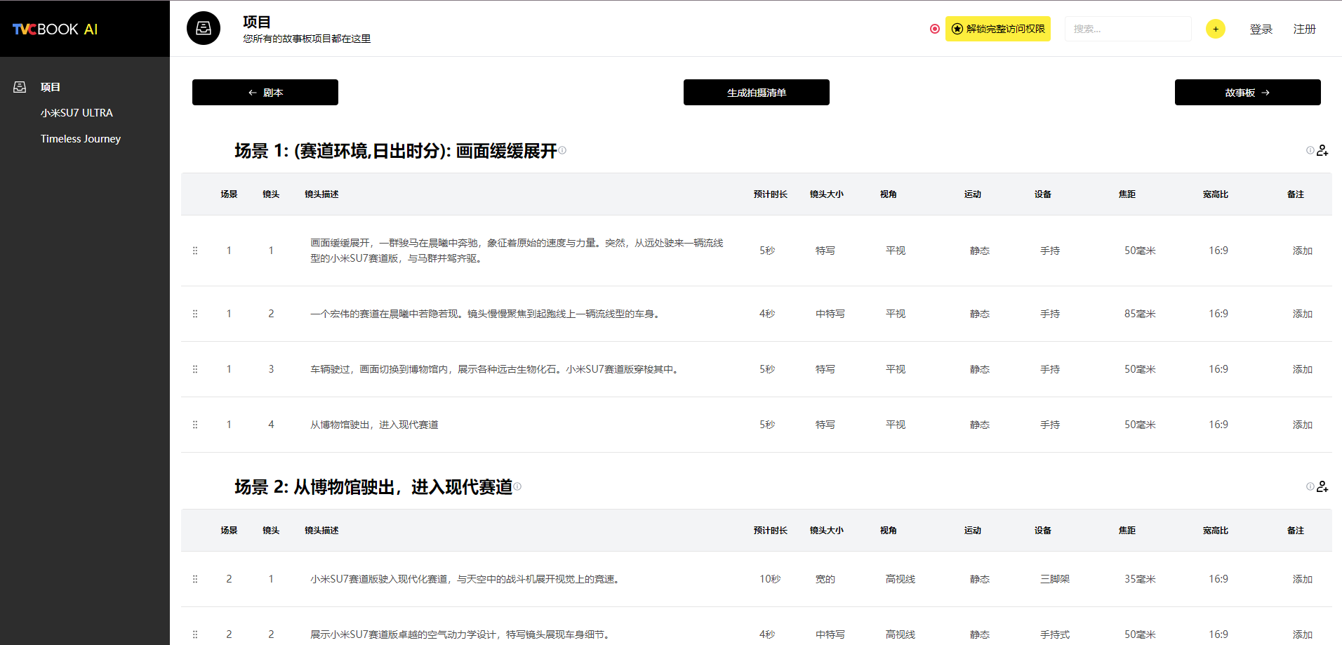Viewport: 1342px width, 645px height.
Task: Click 静态 movement in scene 1 shot 3
Action: click(x=980, y=369)
